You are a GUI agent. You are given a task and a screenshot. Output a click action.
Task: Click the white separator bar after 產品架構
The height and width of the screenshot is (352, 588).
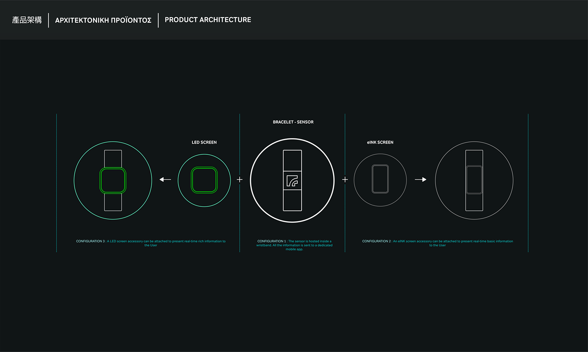(49, 19)
